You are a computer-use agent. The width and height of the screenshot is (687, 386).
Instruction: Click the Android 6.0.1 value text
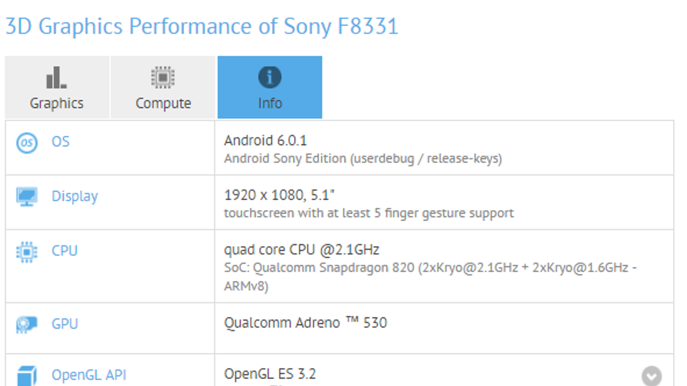(265, 140)
